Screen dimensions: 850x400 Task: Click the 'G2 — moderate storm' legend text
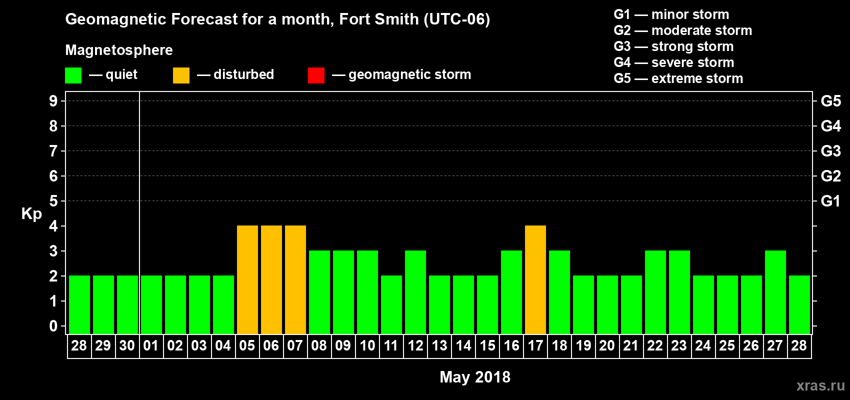click(x=683, y=30)
